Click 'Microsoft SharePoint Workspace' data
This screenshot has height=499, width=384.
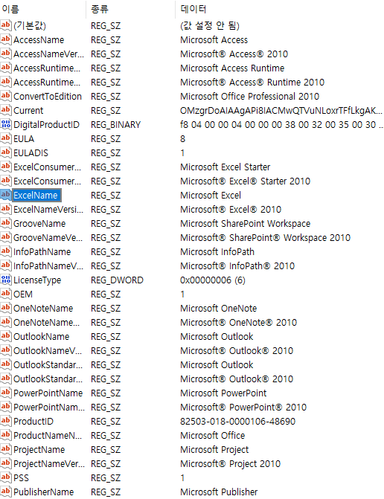[245, 223]
